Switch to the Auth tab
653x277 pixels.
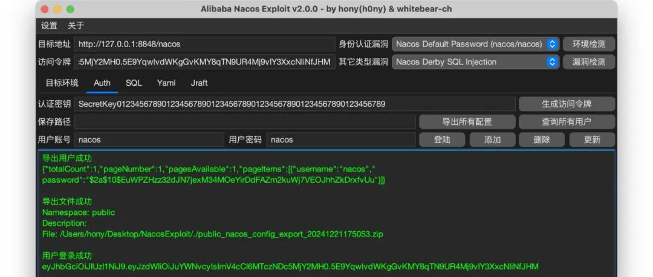click(102, 83)
